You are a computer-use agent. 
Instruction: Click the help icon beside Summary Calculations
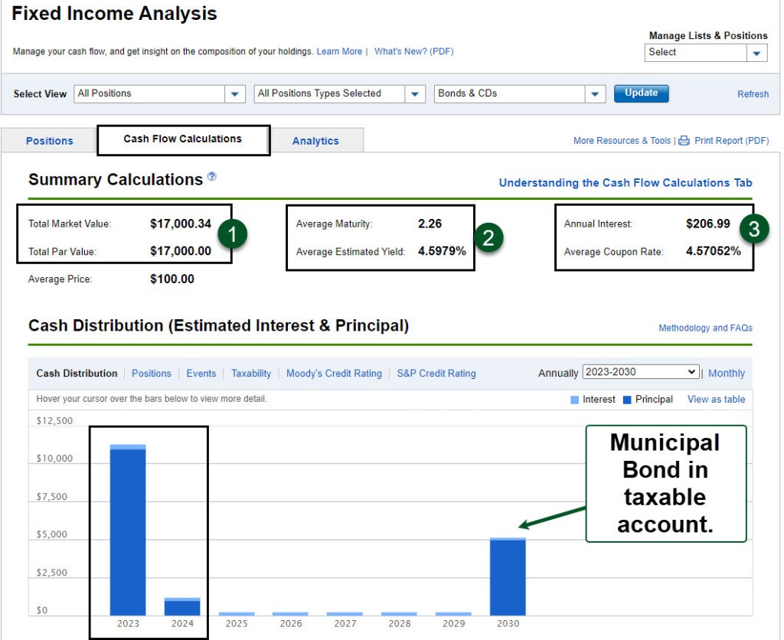click(212, 177)
